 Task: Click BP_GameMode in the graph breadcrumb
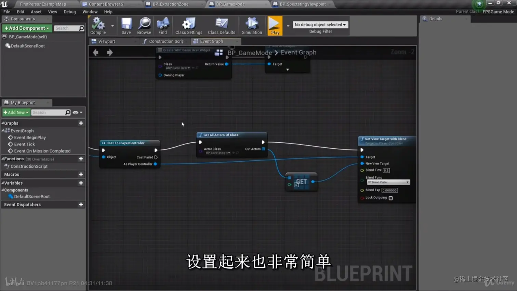coord(250,53)
